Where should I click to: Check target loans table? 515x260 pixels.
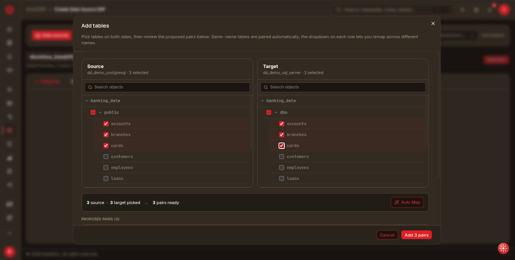click(281, 178)
